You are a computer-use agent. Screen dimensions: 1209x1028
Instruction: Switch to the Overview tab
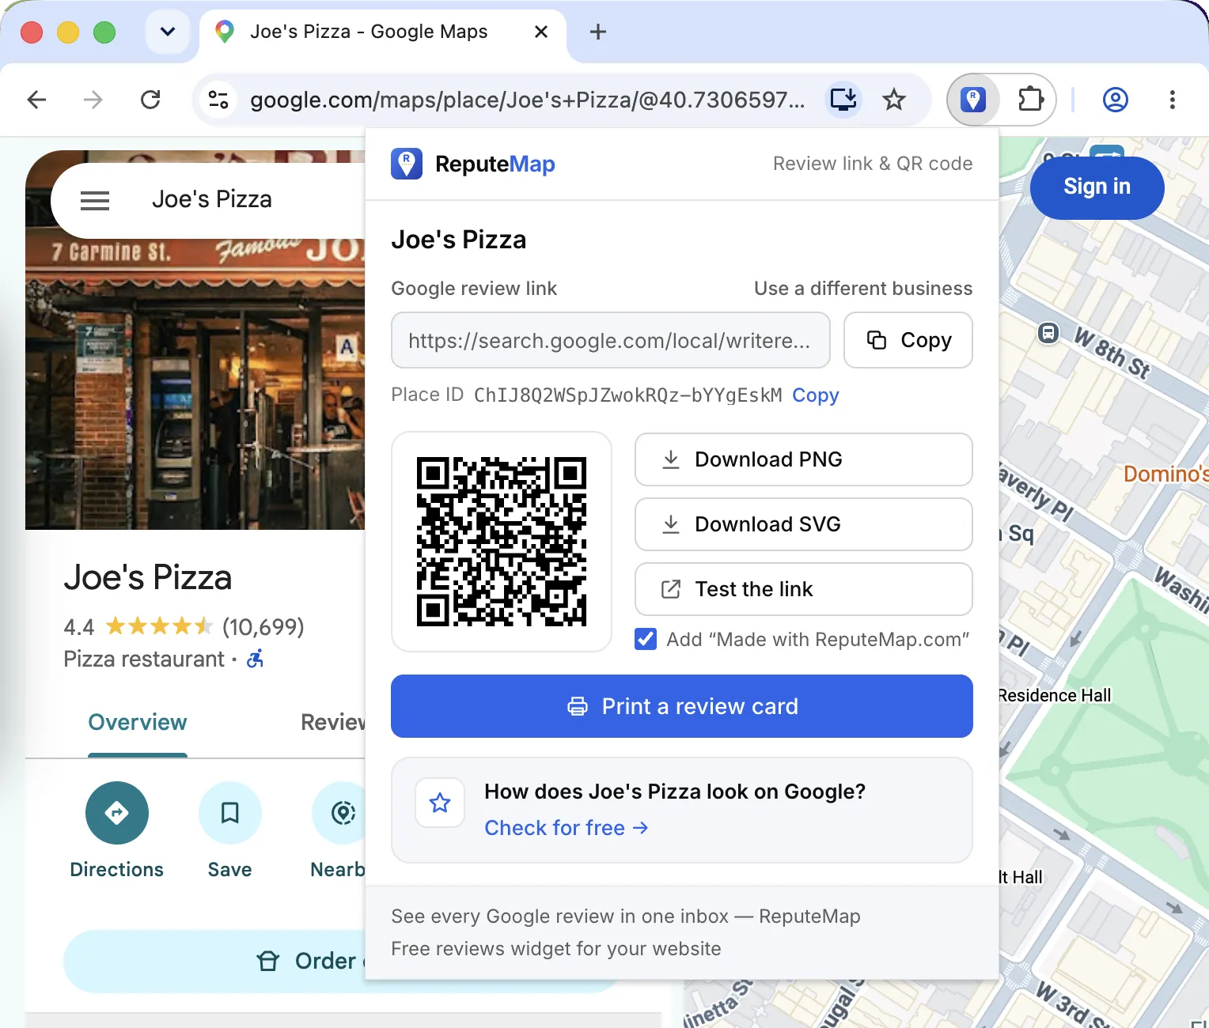coord(138,722)
